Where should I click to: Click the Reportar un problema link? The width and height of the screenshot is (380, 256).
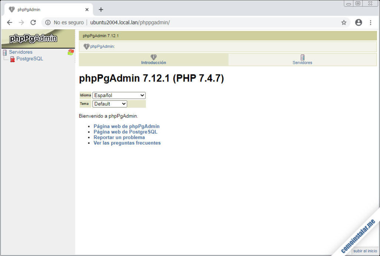[119, 137]
